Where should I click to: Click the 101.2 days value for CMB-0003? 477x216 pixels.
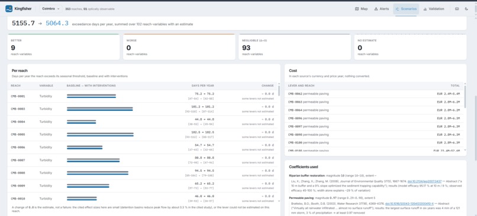click(x=202, y=107)
